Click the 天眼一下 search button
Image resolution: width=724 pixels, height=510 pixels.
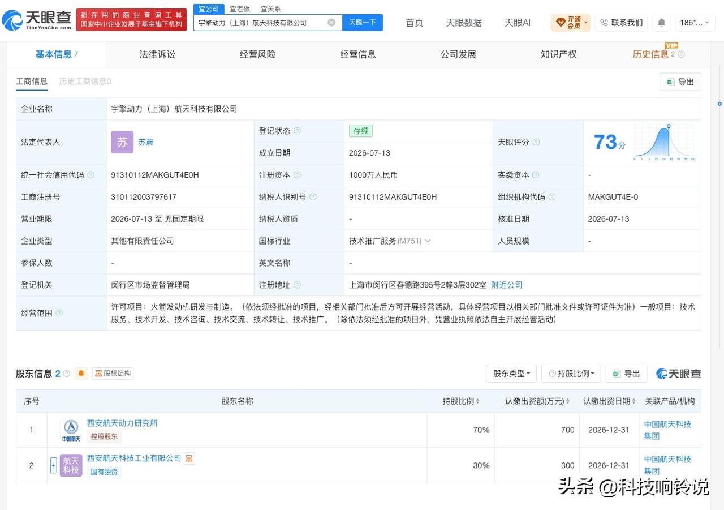[x=363, y=23]
